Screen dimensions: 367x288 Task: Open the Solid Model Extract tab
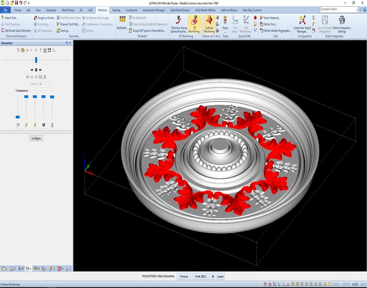(180, 10)
